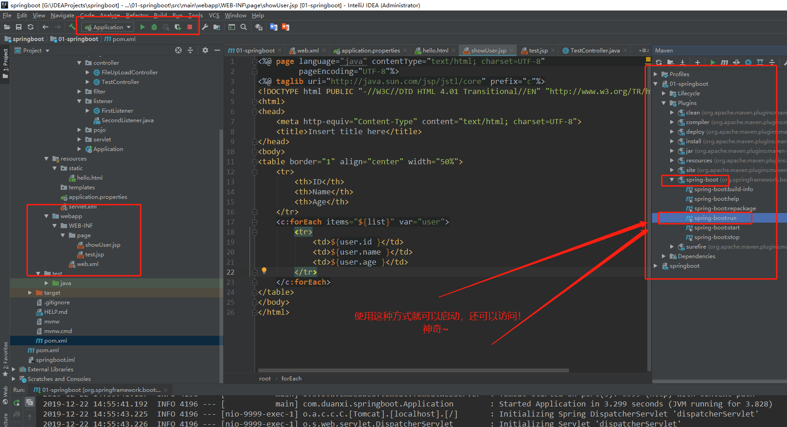
Task: Switch to the web.xml editor tab
Action: pos(308,51)
